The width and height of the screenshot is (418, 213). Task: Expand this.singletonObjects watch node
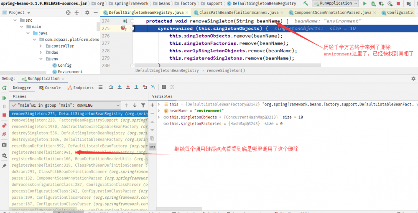pos(159,117)
